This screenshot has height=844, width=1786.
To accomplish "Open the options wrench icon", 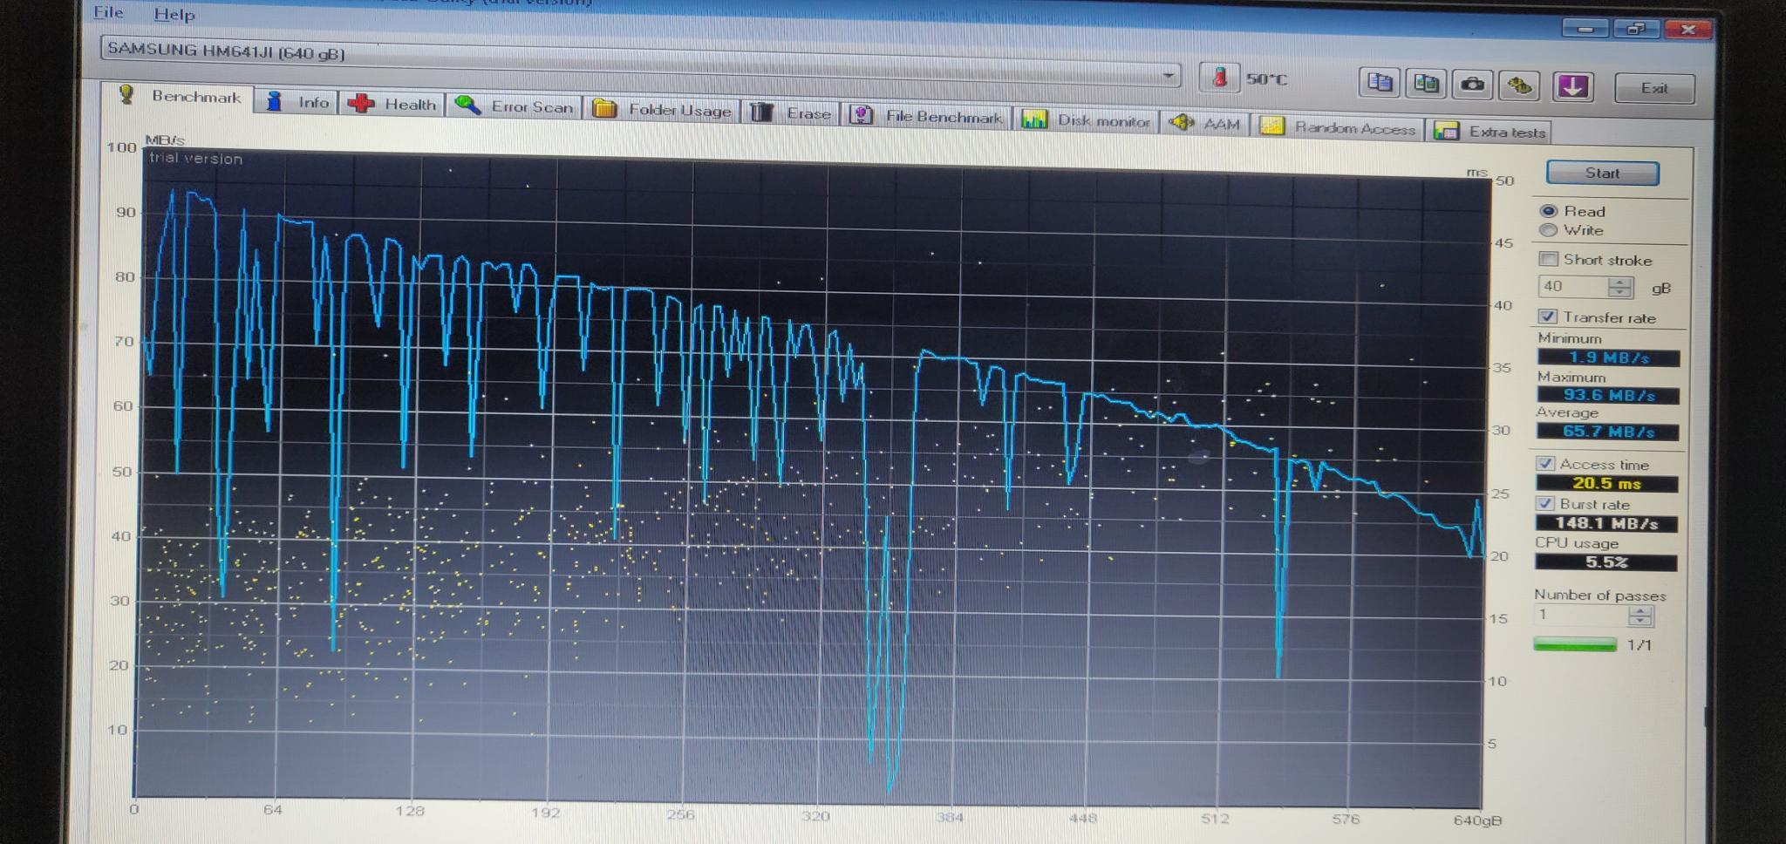I will coord(1519,85).
